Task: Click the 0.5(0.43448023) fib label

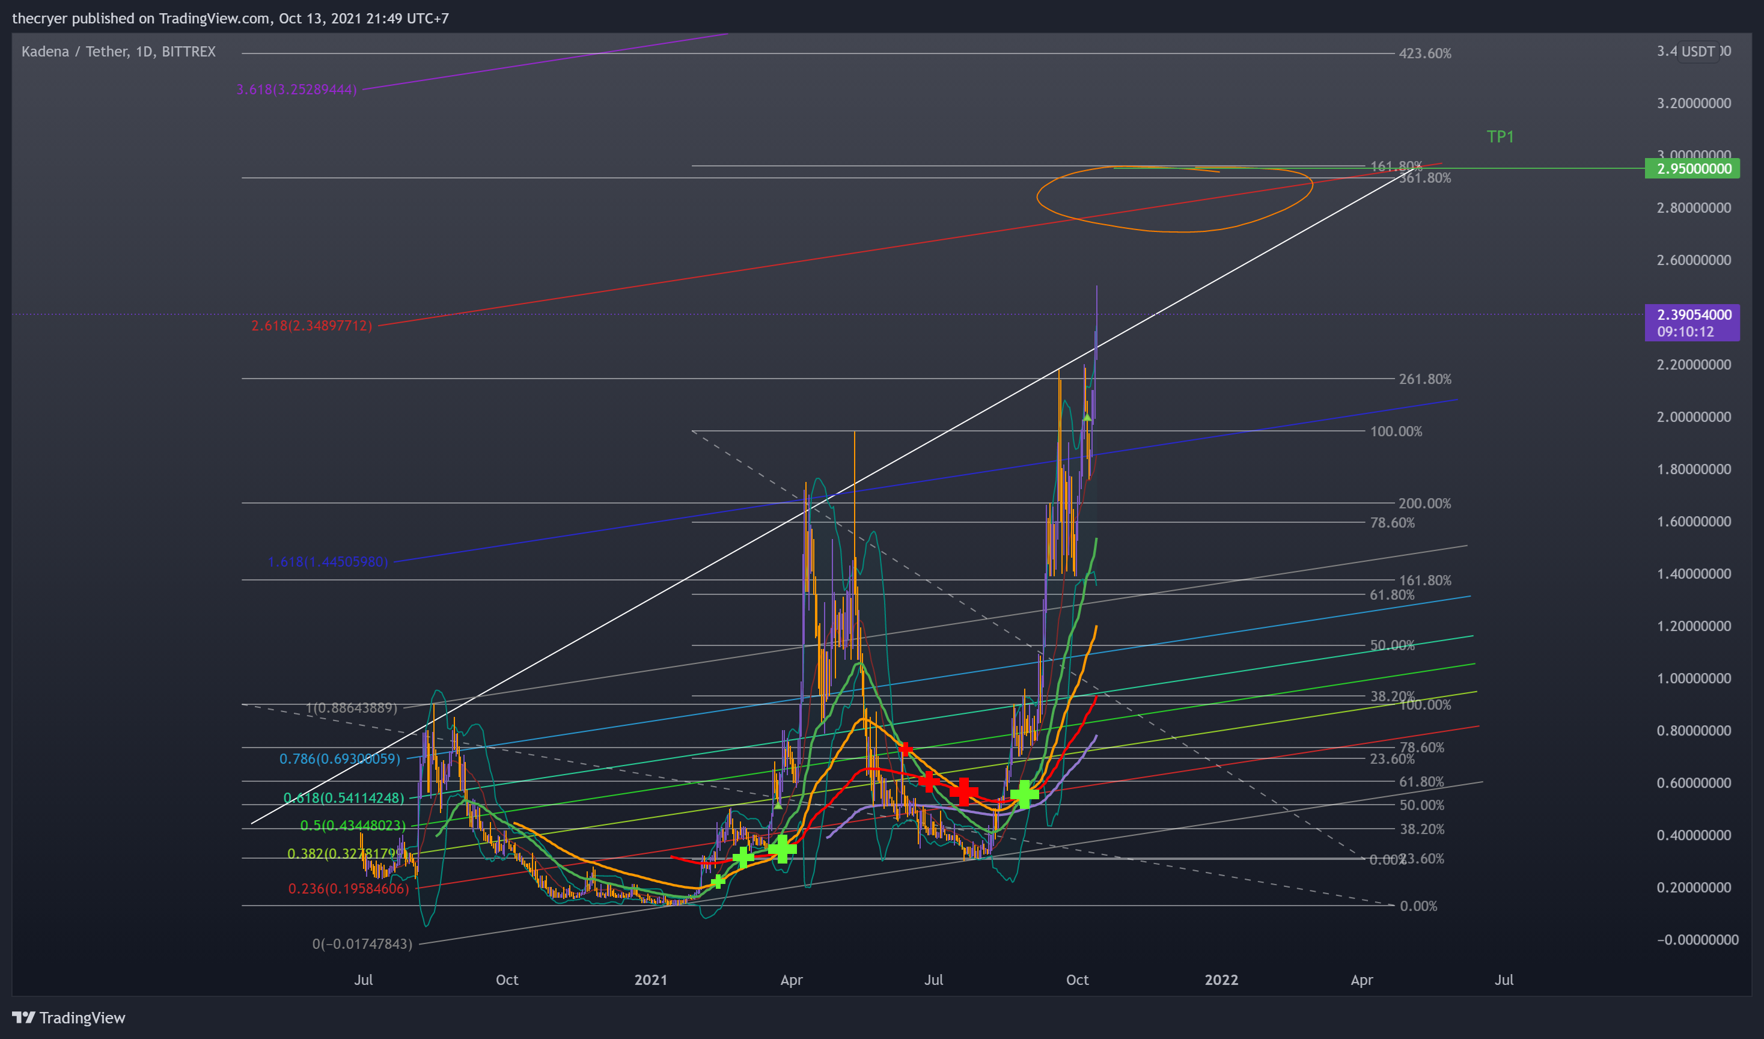Action: coord(353,826)
